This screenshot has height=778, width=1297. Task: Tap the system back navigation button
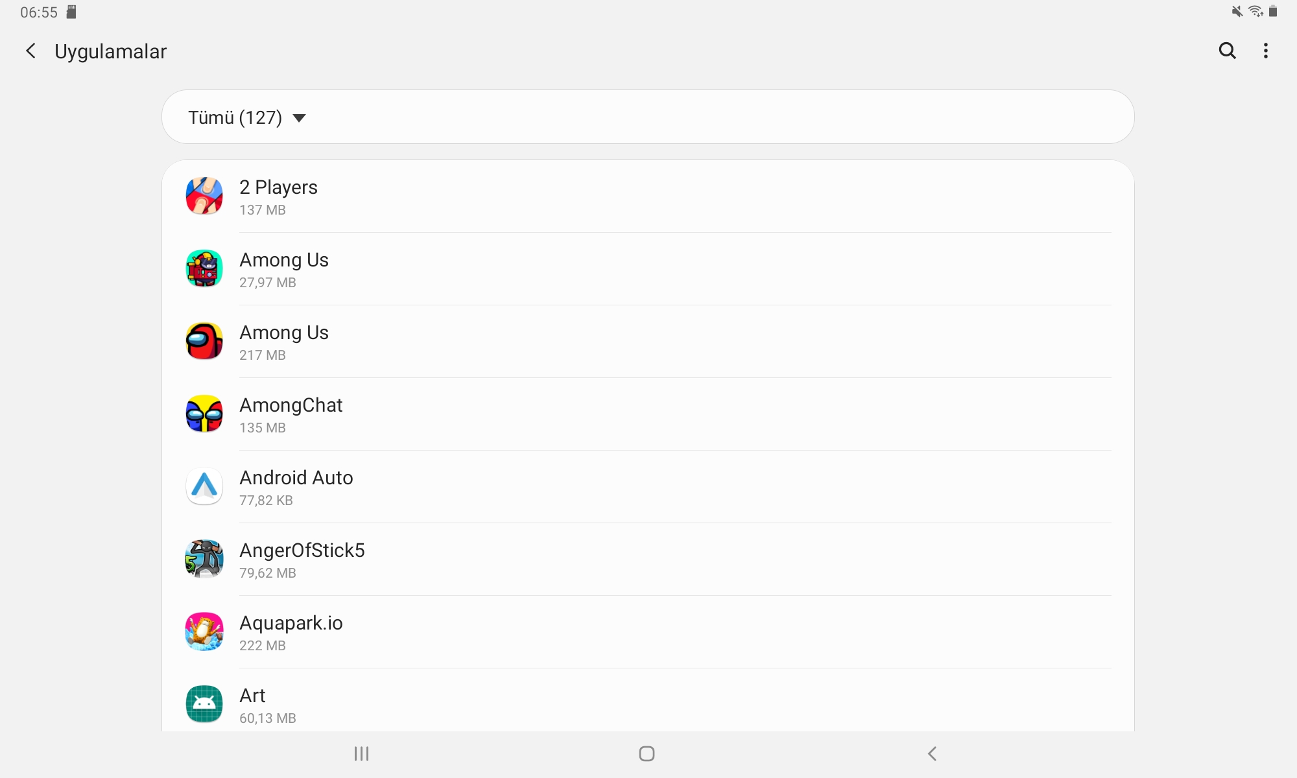[x=932, y=753]
